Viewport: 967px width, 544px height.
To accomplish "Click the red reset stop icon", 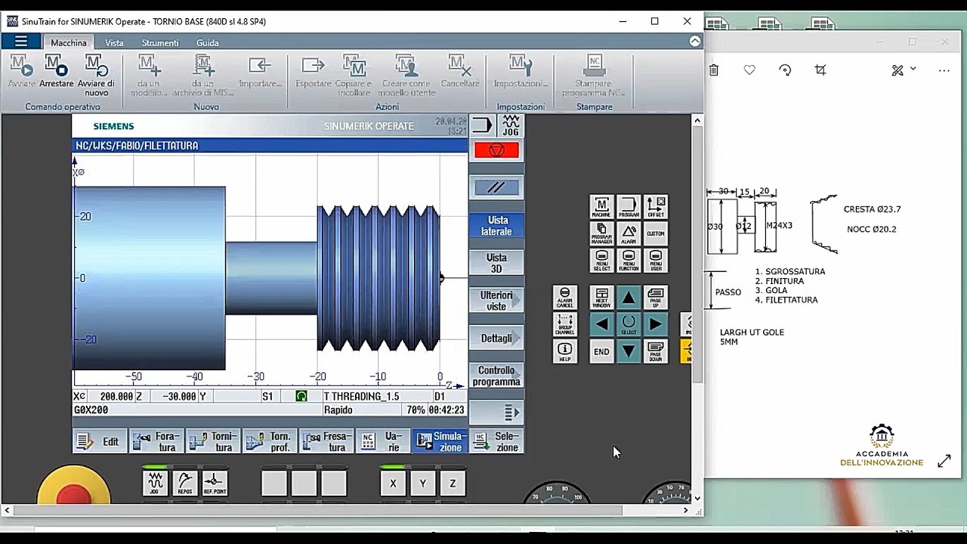I will [496, 150].
